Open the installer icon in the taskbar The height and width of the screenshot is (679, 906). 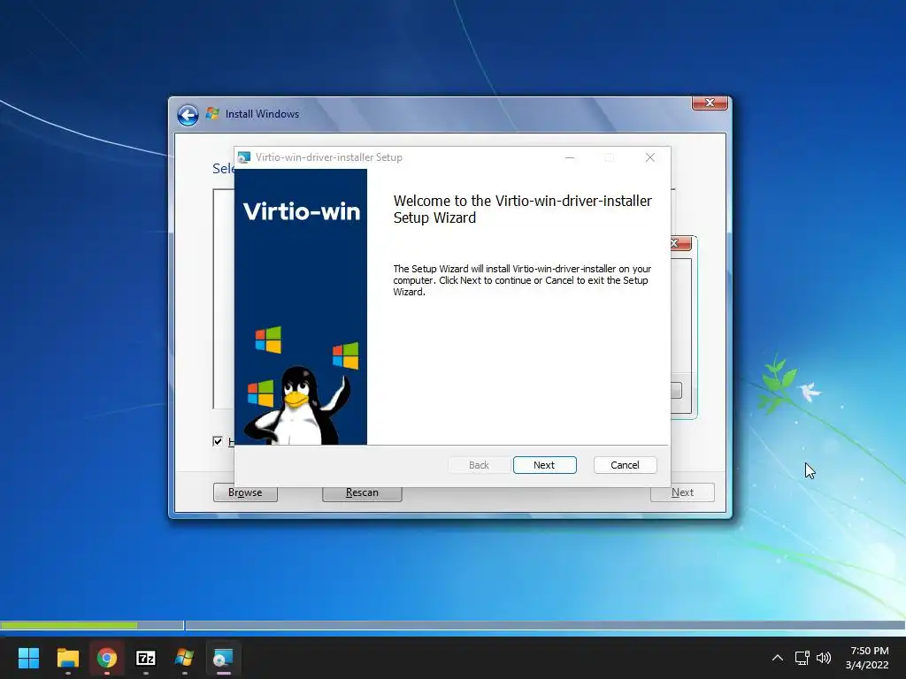pyautogui.click(x=223, y=658)
